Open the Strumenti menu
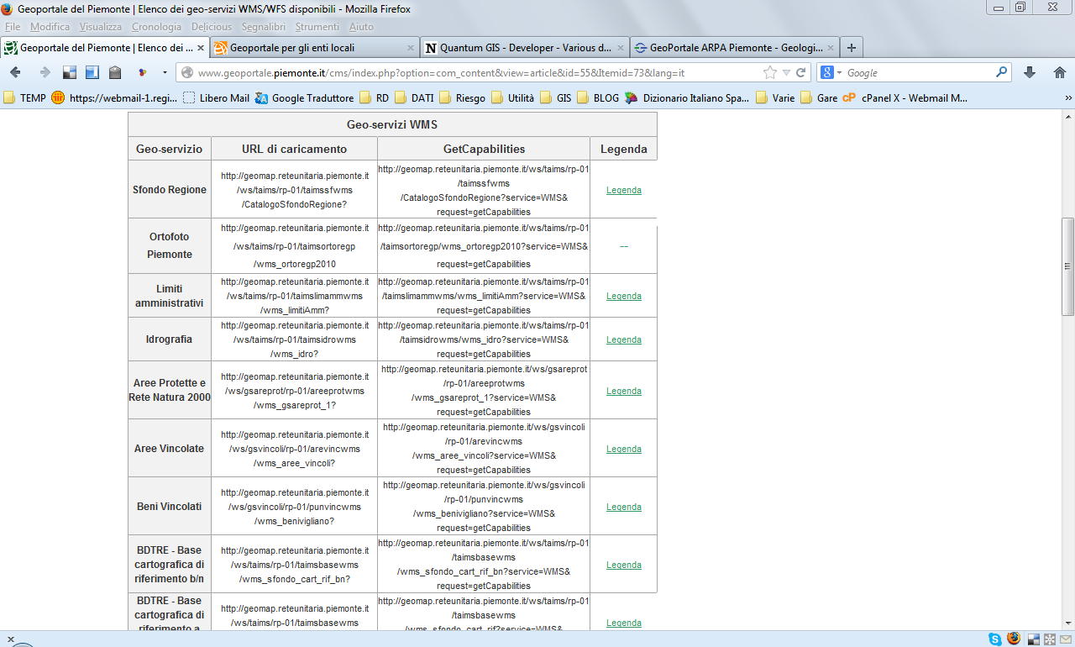Image resolution: width=1075 pixels, height=647 pixels. [317, 27]
